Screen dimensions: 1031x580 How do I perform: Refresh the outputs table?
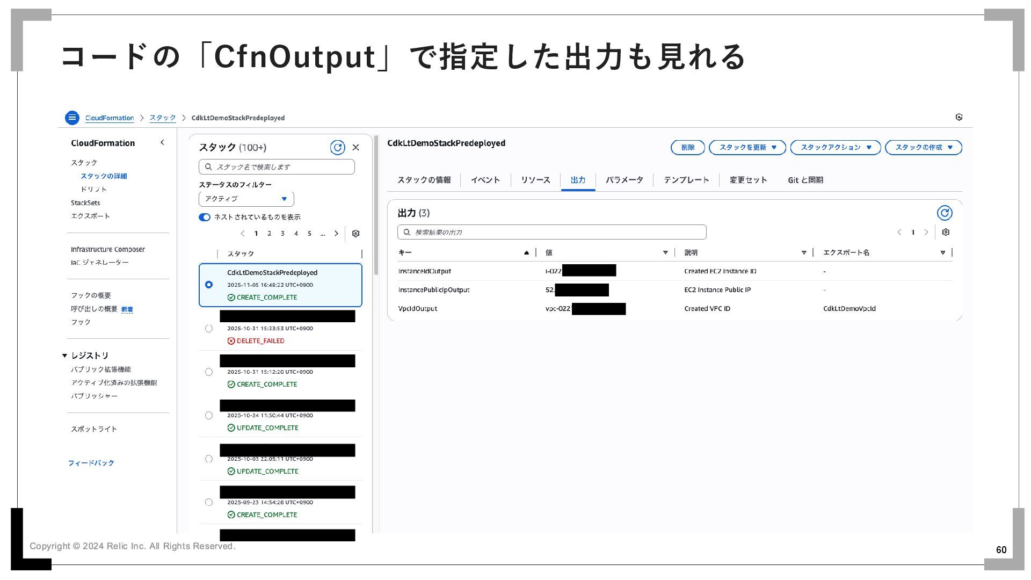coord(944,213)
